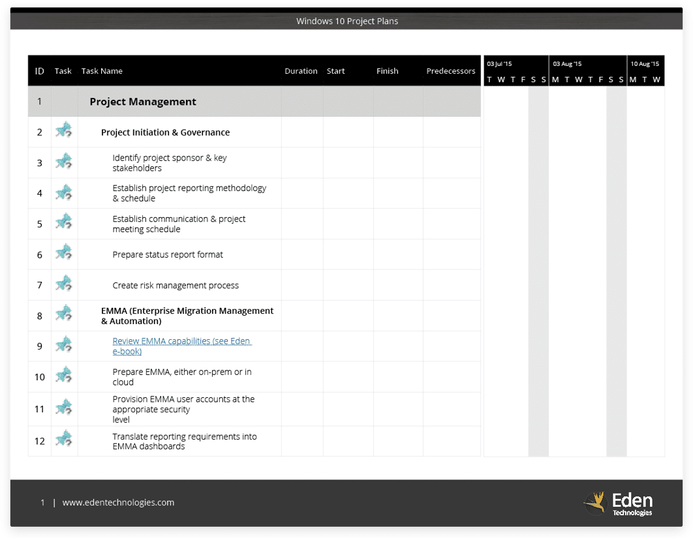693x540 pixels.
Task: Expand the Project Management section
Action: (142, 102)
